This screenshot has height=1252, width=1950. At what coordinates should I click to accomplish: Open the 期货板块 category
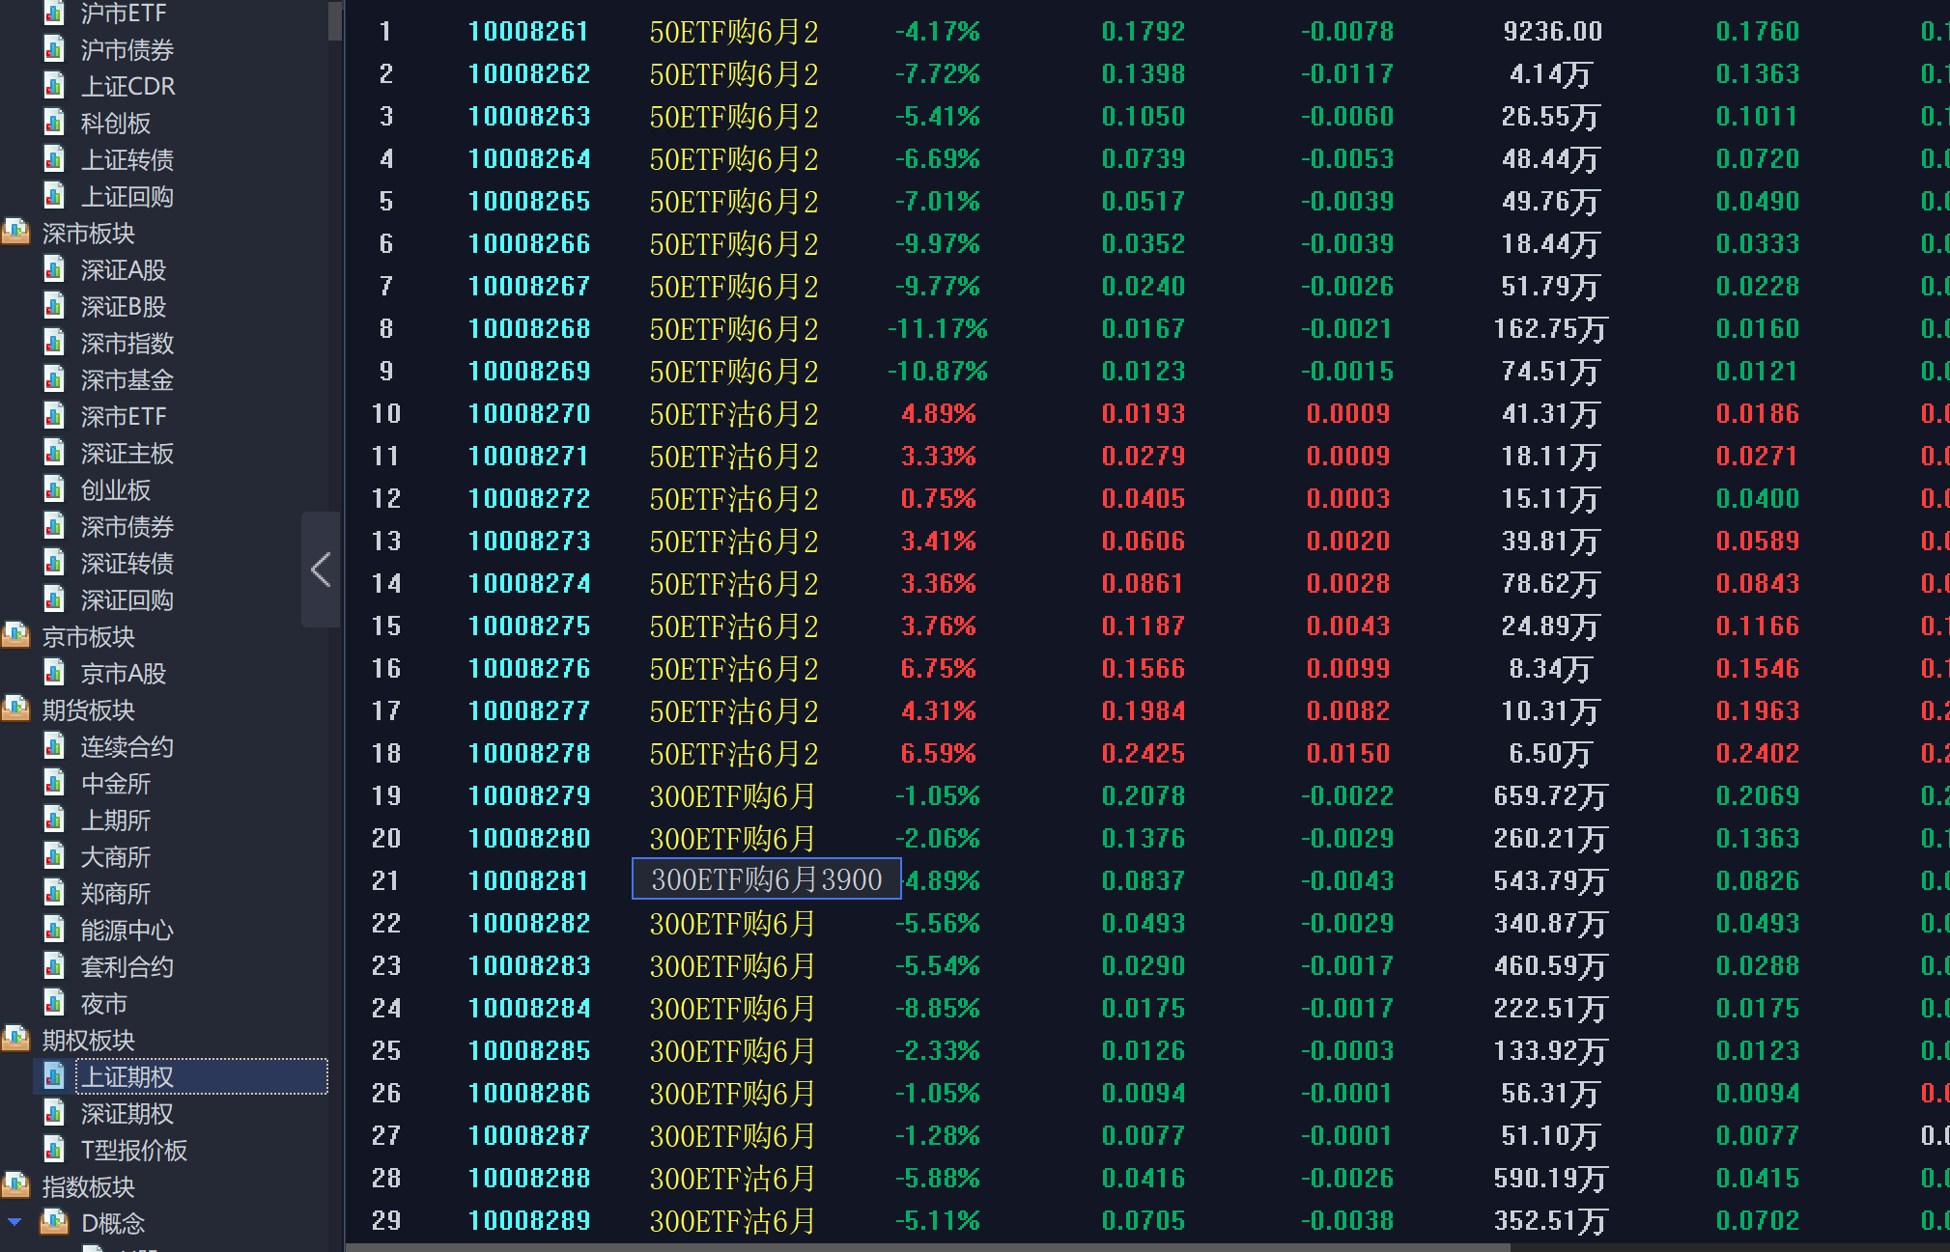(x=88, y=710)
